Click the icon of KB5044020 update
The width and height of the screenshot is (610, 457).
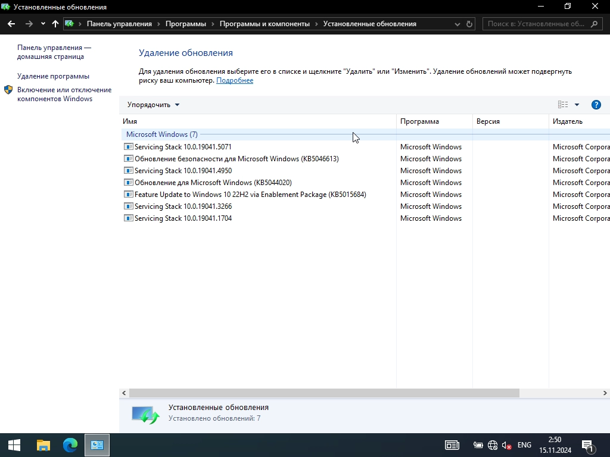point(129,182)
